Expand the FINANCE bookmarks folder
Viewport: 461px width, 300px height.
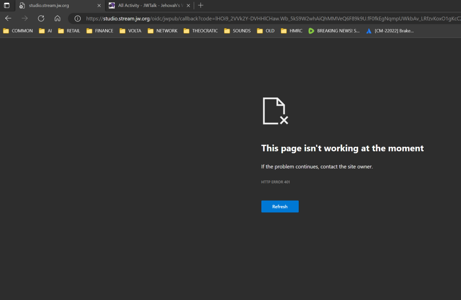coord(100,31)
